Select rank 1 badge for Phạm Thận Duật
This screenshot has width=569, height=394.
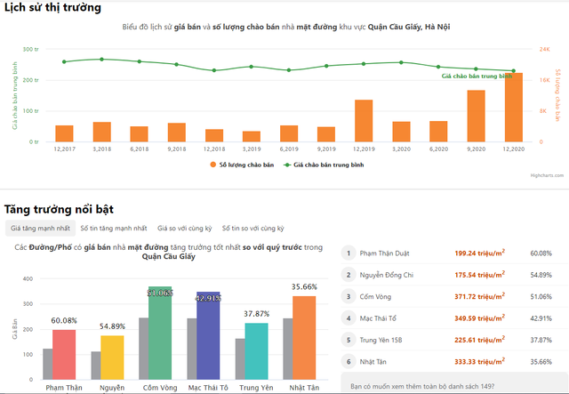pyautogui.click(x=349, y=253)
